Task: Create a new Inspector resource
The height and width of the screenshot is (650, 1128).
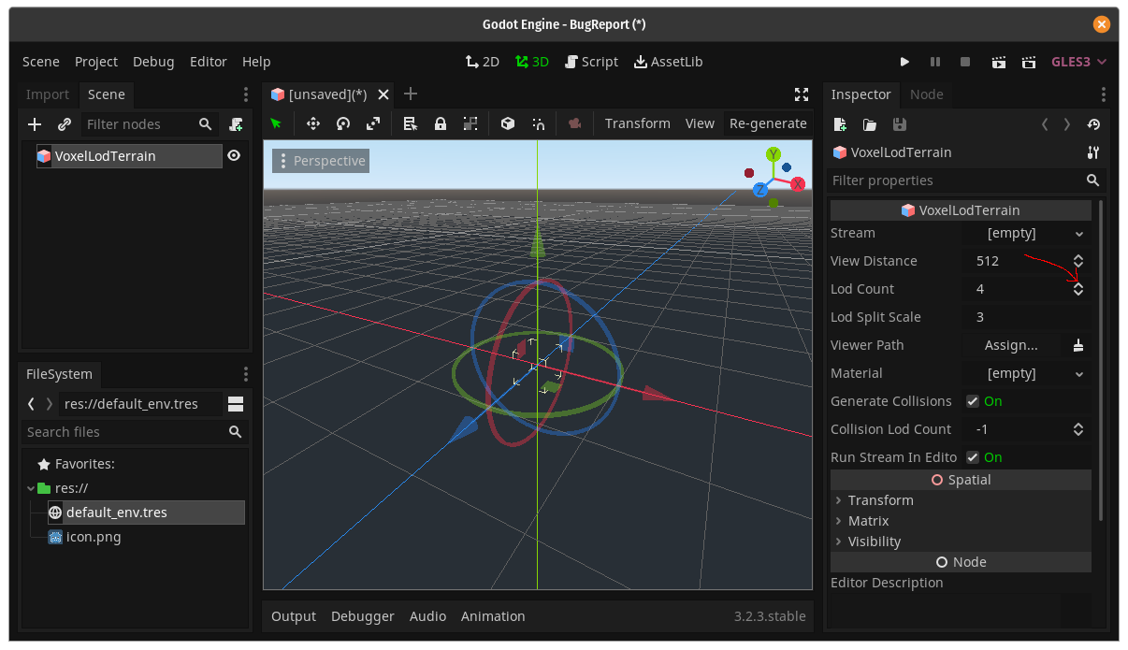Action: tap(839, 123)
